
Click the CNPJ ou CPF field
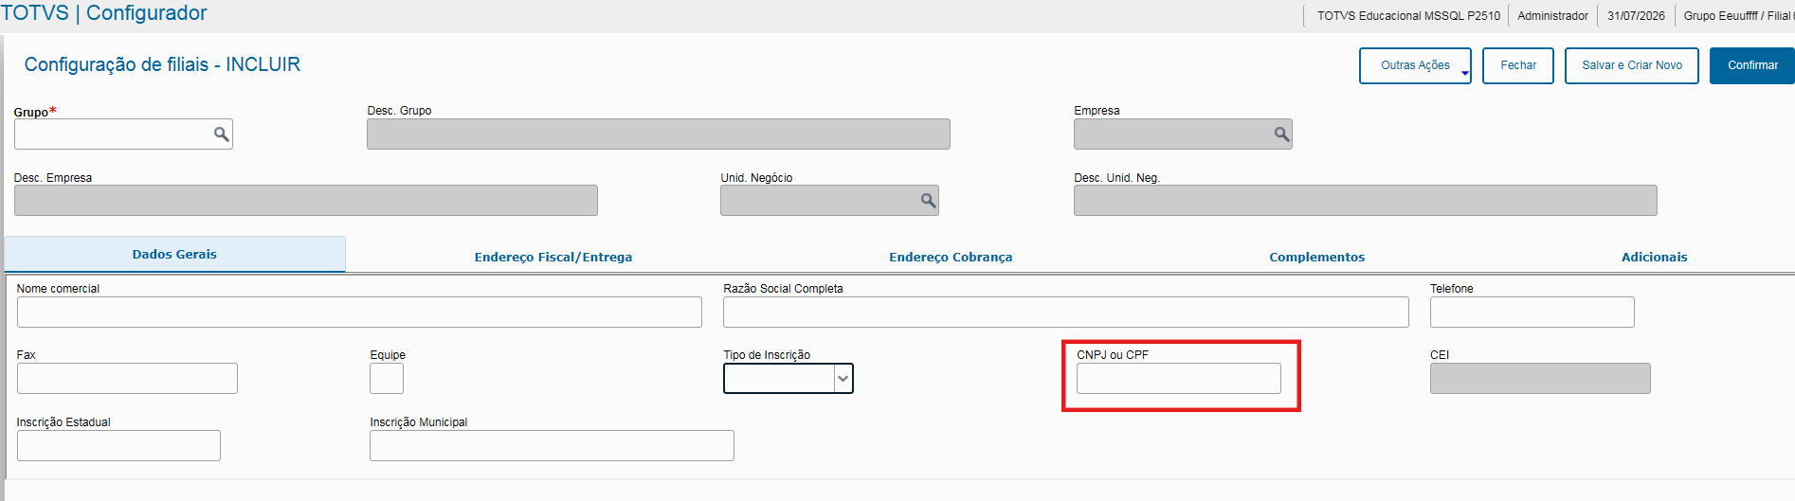point(1179,379)
